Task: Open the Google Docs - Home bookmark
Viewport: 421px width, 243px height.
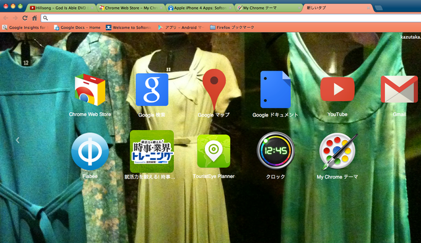Action: point(77,27)
